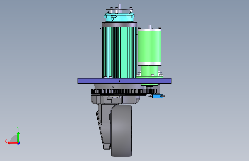Select the cyan brake housing atop the motor
Image resolution: width=249 pixels, height=161 pixels.
[119, 17]
